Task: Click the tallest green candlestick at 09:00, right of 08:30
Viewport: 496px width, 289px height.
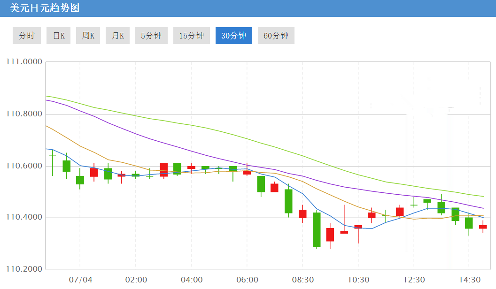Action: [317, 229]
